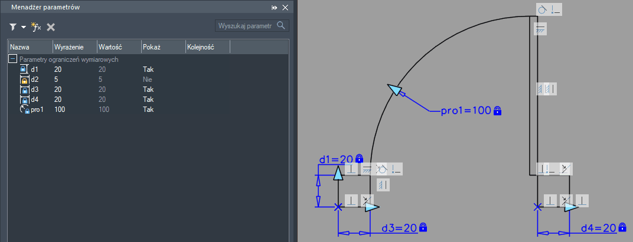Open the filter dropdown arrow
This screenshot has height=242, width=633.
(x=24, y=27)
